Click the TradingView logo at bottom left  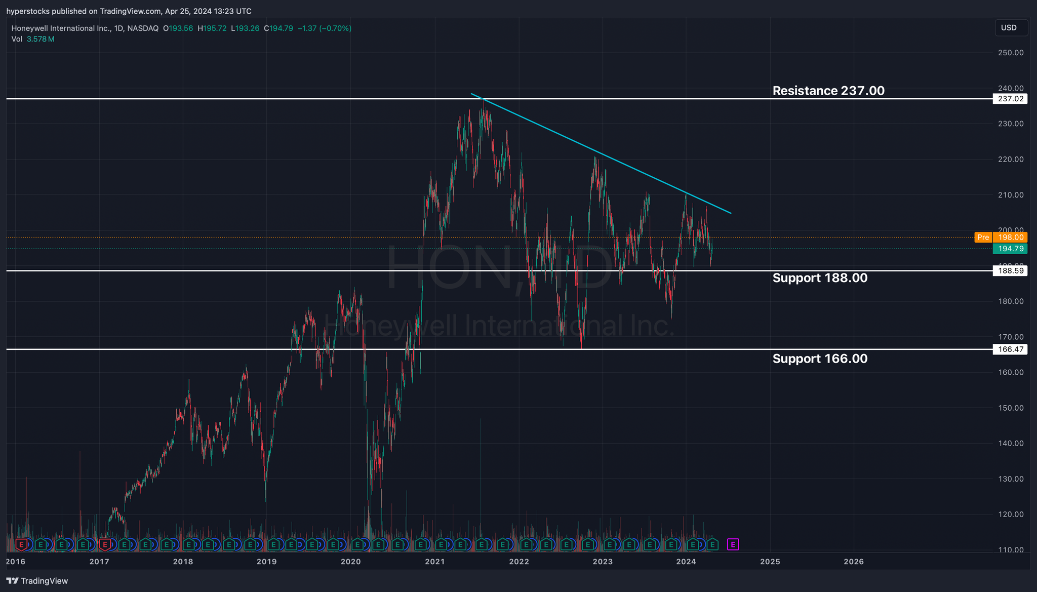(x=37, y=581)
